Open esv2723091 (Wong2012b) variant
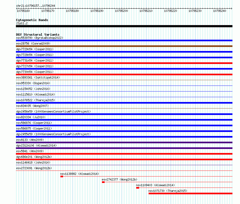The height and width of the screenshot is (204, 240). pyautogui.click(x=34, y=168)
